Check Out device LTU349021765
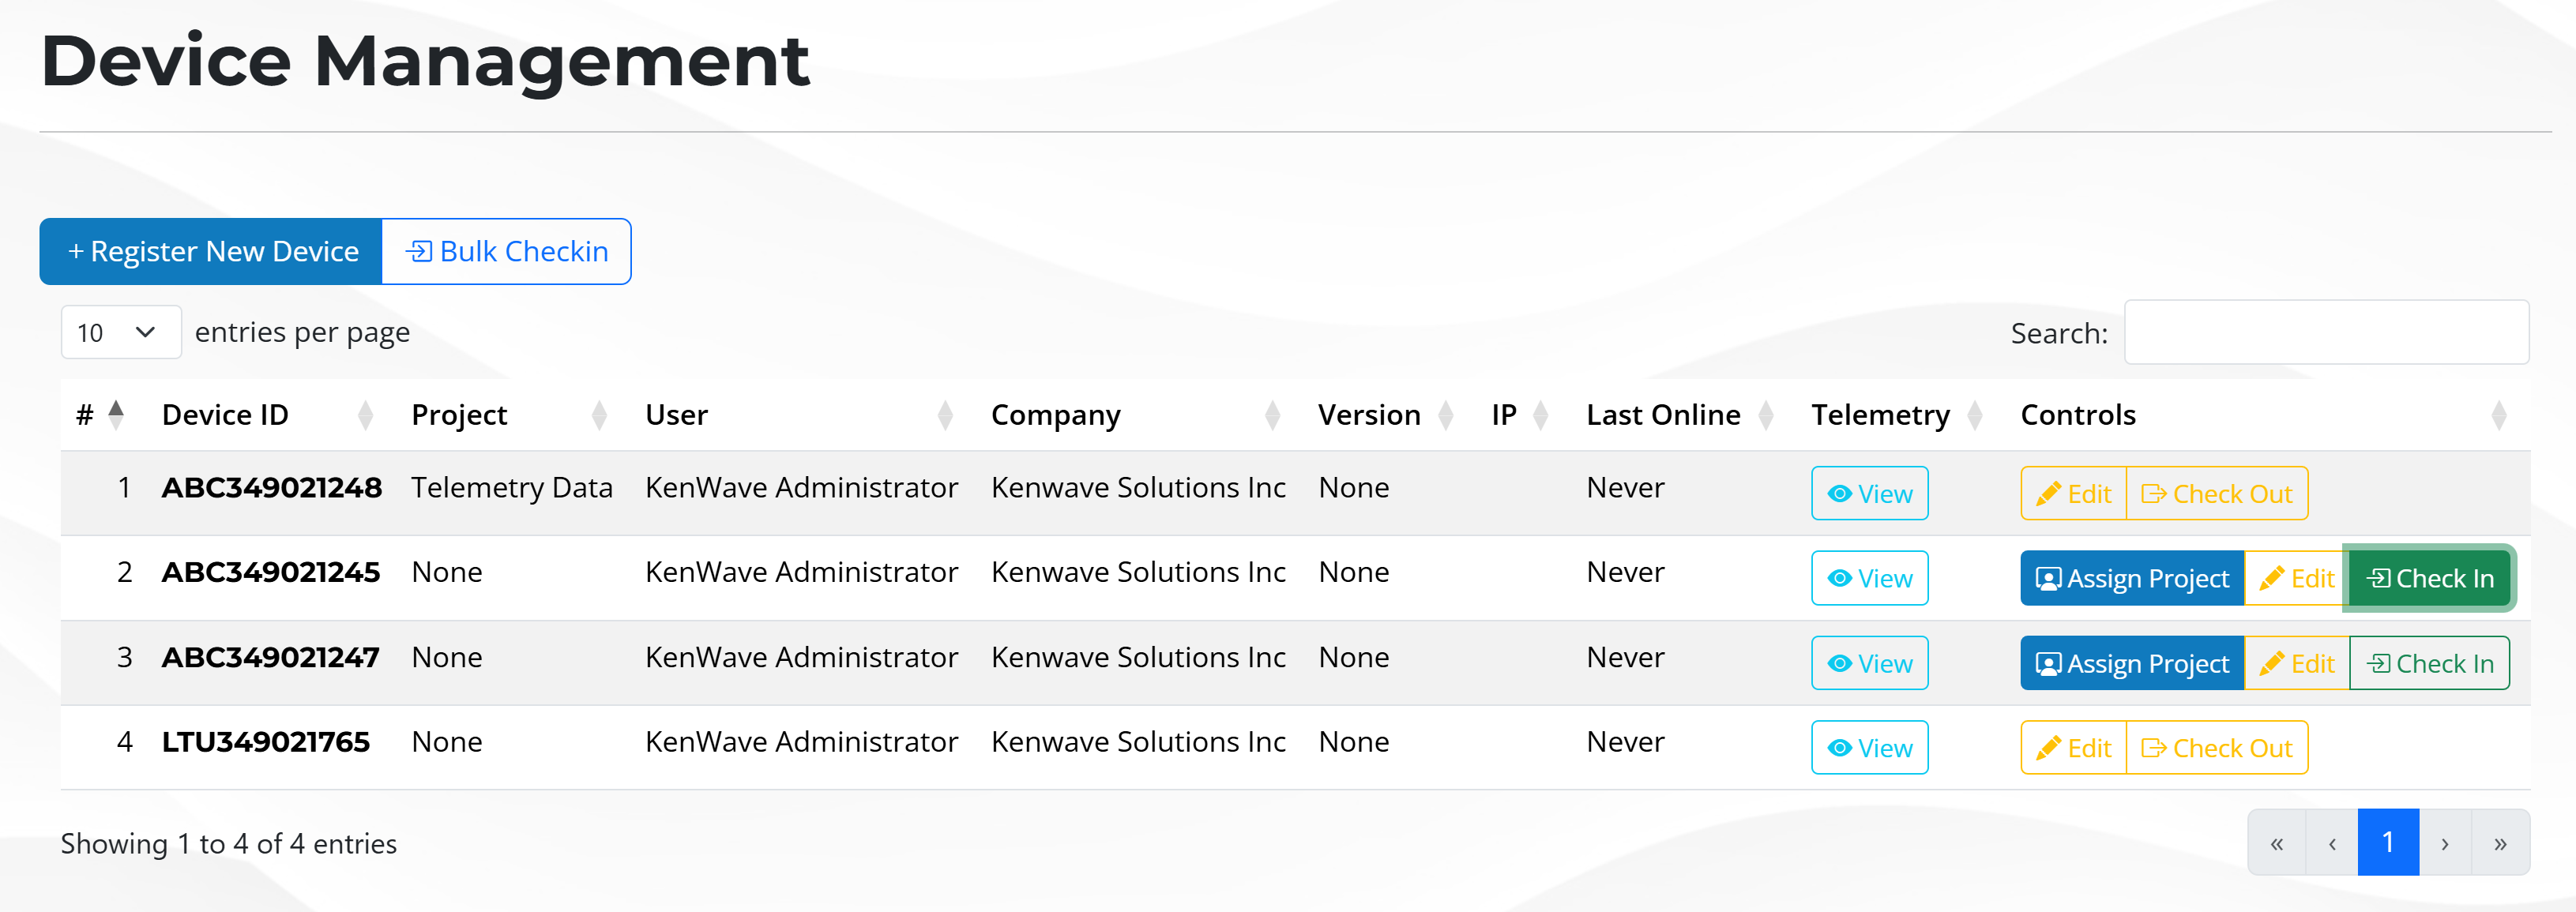2576x912 pixels. pyautogui.click(x=2216, y=747)
